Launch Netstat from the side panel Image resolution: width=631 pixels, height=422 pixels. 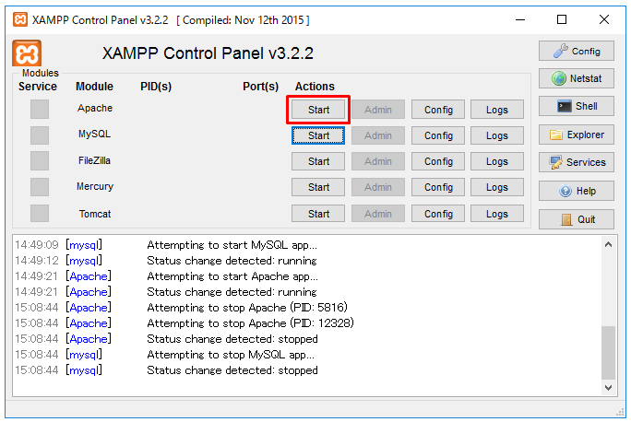pos(577,78)
